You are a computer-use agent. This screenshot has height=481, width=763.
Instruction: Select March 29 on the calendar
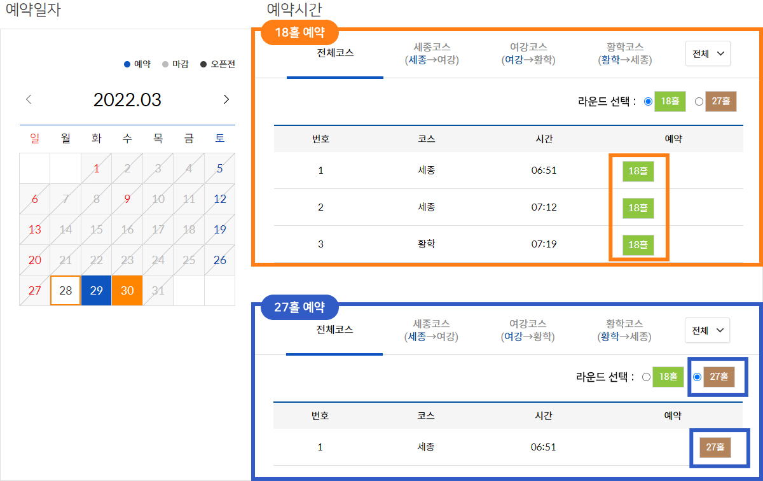[96, 290]
